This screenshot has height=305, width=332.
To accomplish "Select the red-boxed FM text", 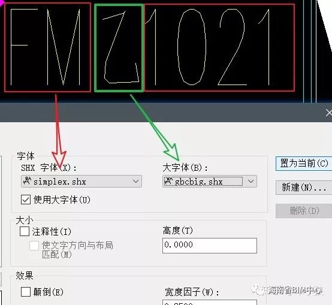I will [x=47, y=47].
